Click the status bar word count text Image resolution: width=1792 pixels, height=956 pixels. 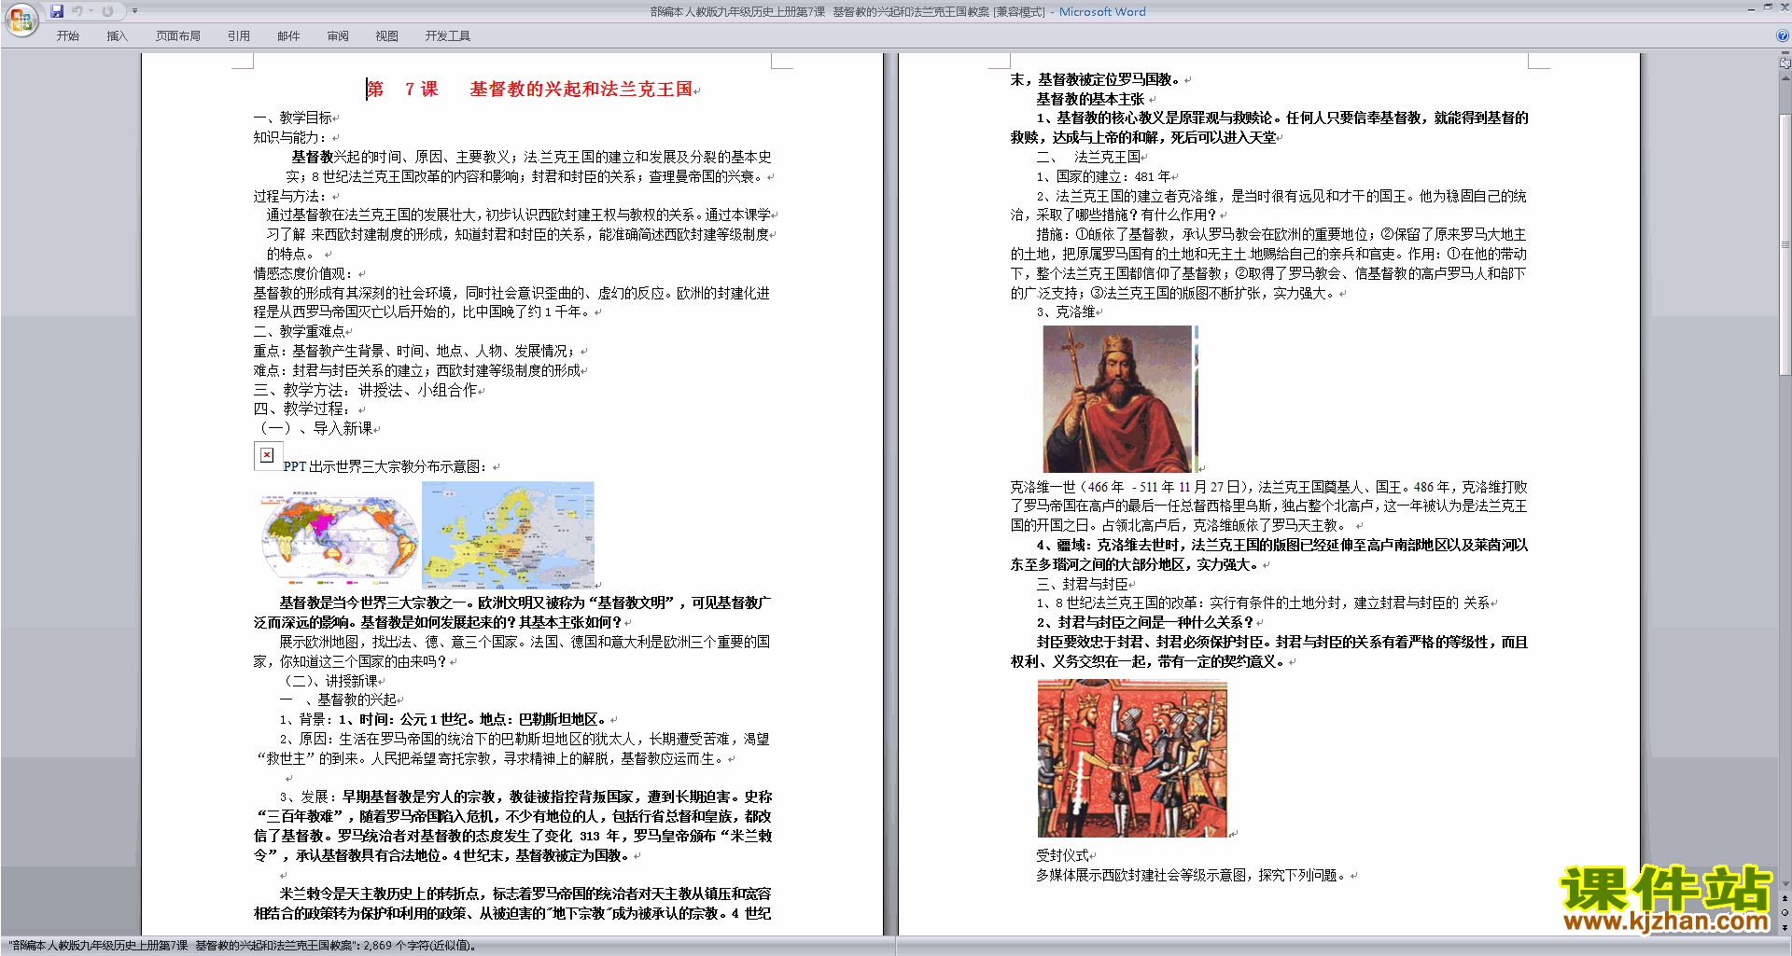(243, 946)
